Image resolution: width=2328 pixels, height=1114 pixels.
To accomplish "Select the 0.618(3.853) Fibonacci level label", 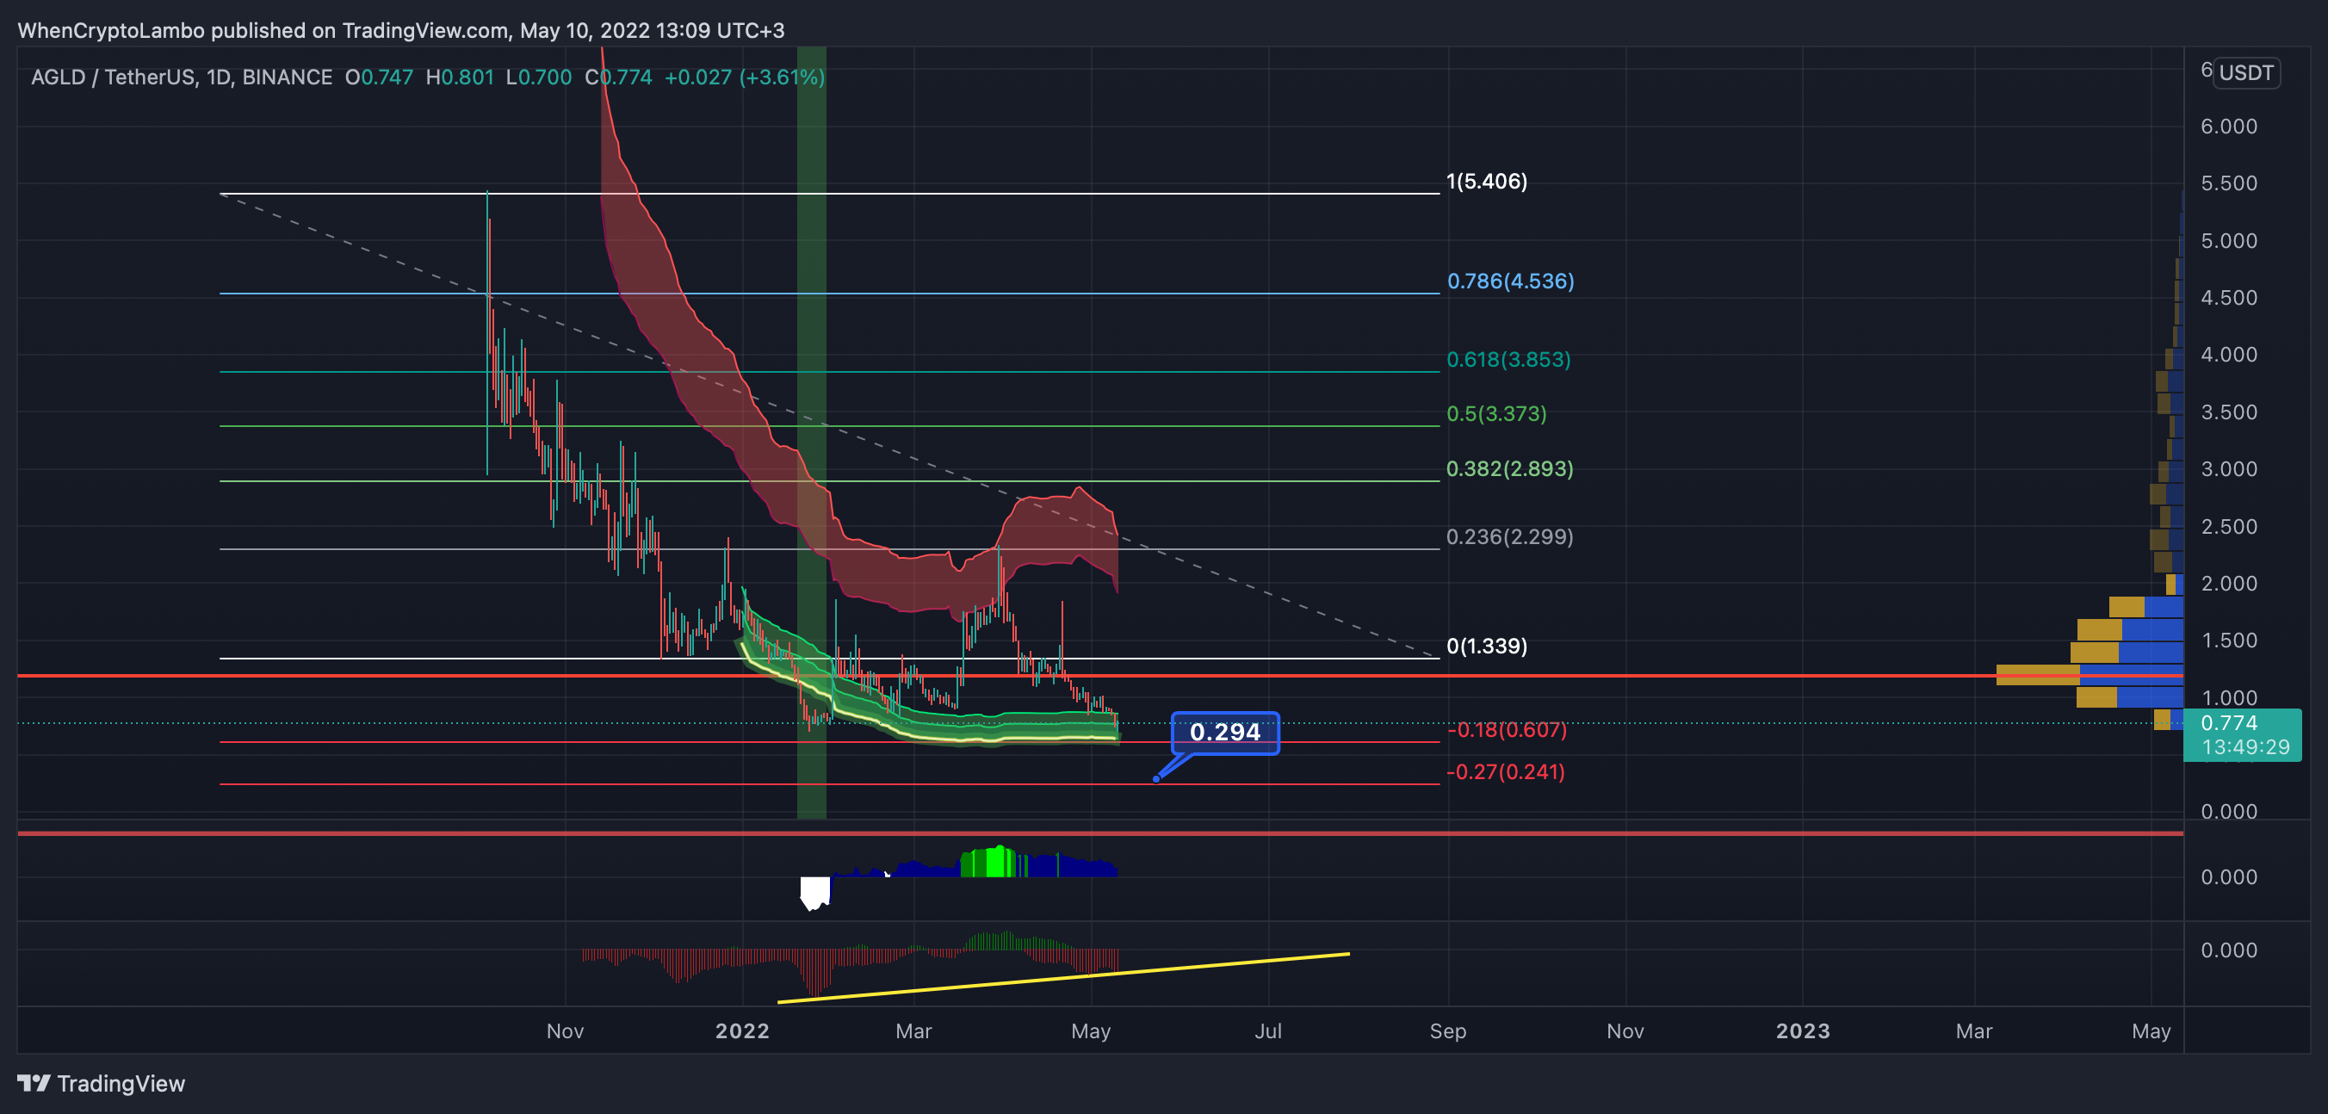I will pos(1508,360).
